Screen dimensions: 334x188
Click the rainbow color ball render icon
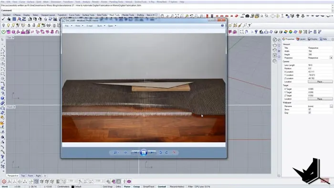click(291, 32)
